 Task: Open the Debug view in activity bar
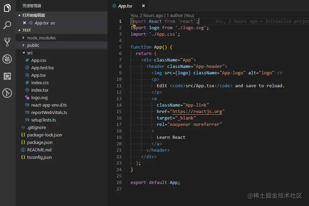pos(7,59)
